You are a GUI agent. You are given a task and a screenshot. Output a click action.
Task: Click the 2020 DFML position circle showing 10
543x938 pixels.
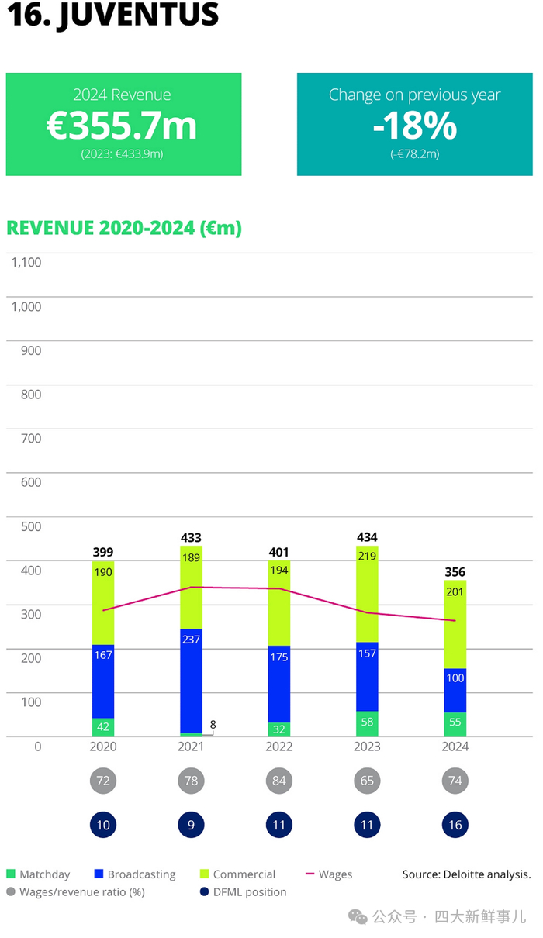(x=103, y=825)
